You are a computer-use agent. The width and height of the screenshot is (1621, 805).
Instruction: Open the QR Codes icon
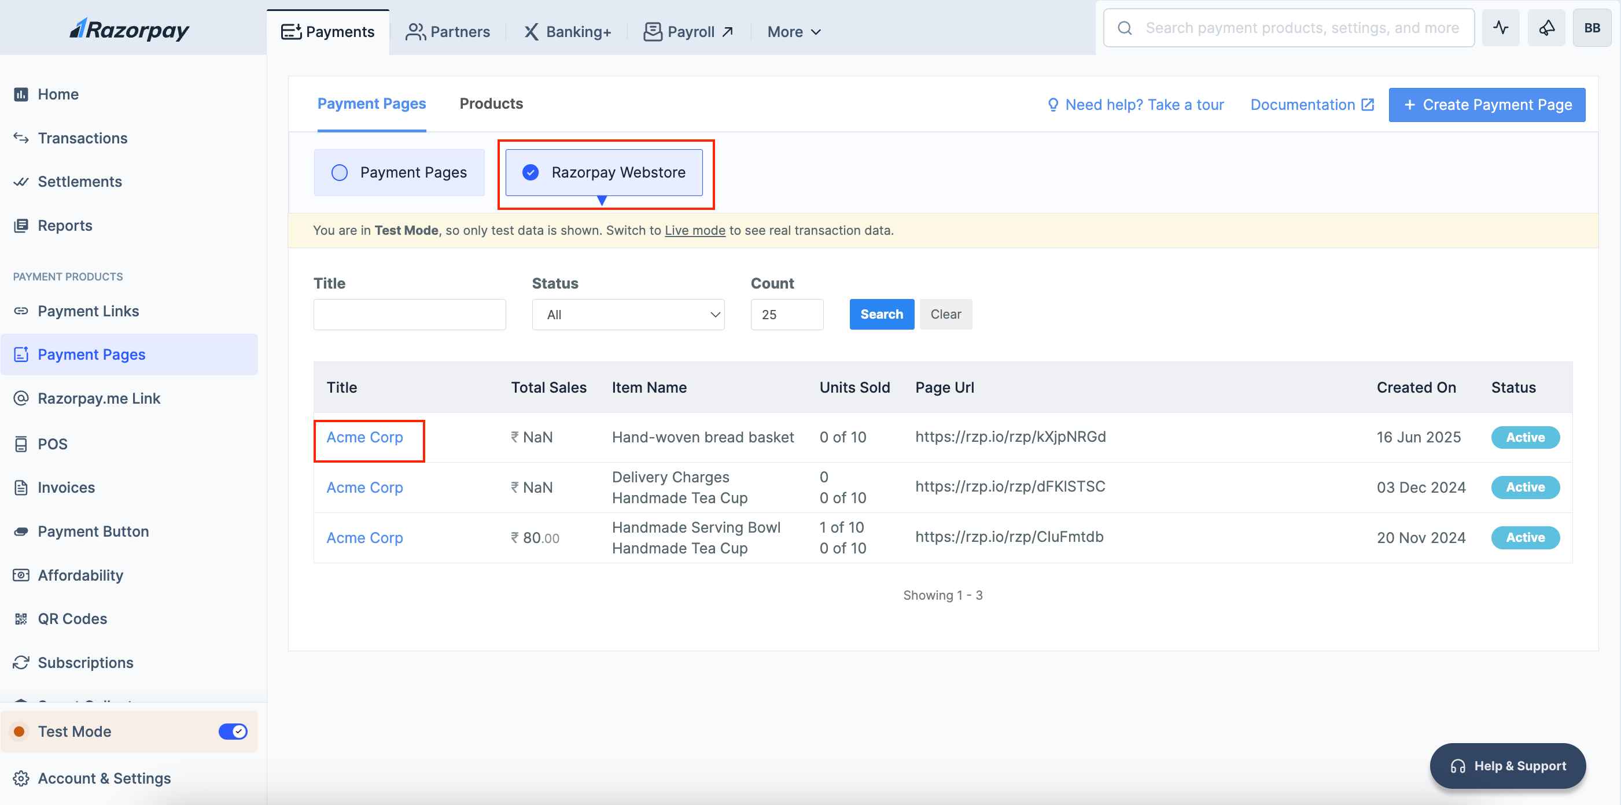(x=21, y=619)
